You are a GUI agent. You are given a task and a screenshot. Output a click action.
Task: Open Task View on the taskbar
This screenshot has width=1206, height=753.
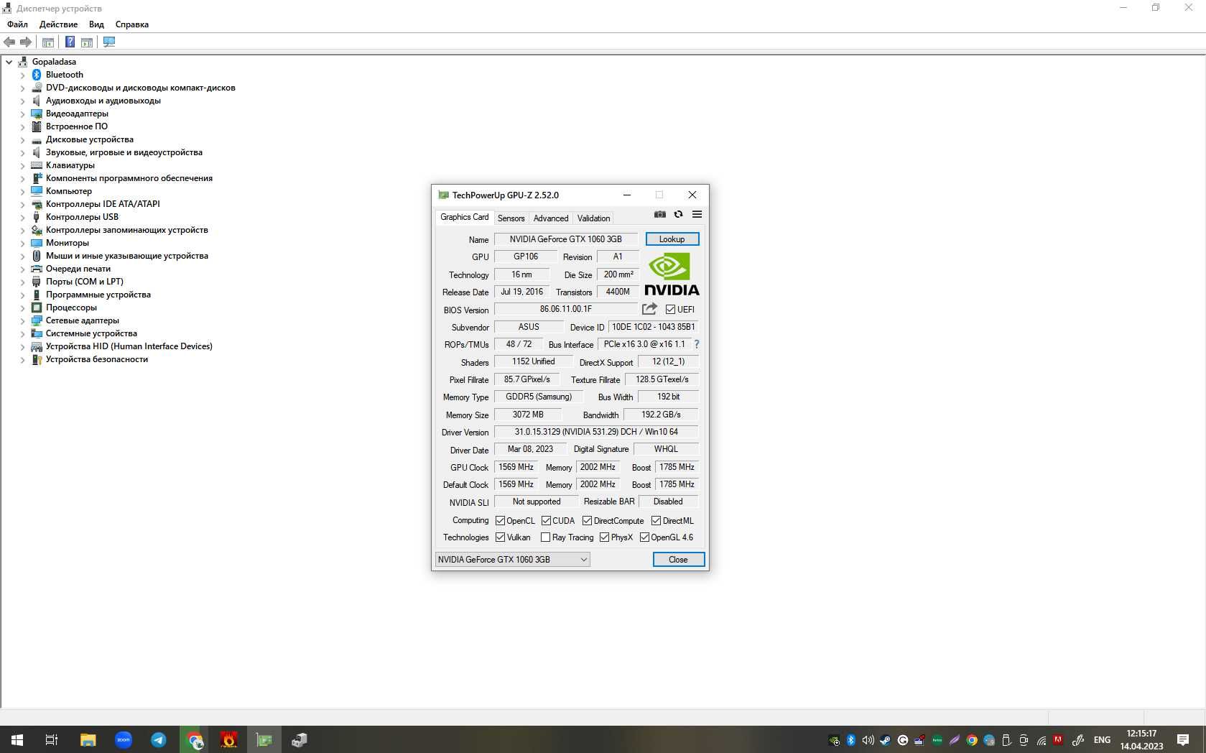pyautogui.click(x=52, y=739)
